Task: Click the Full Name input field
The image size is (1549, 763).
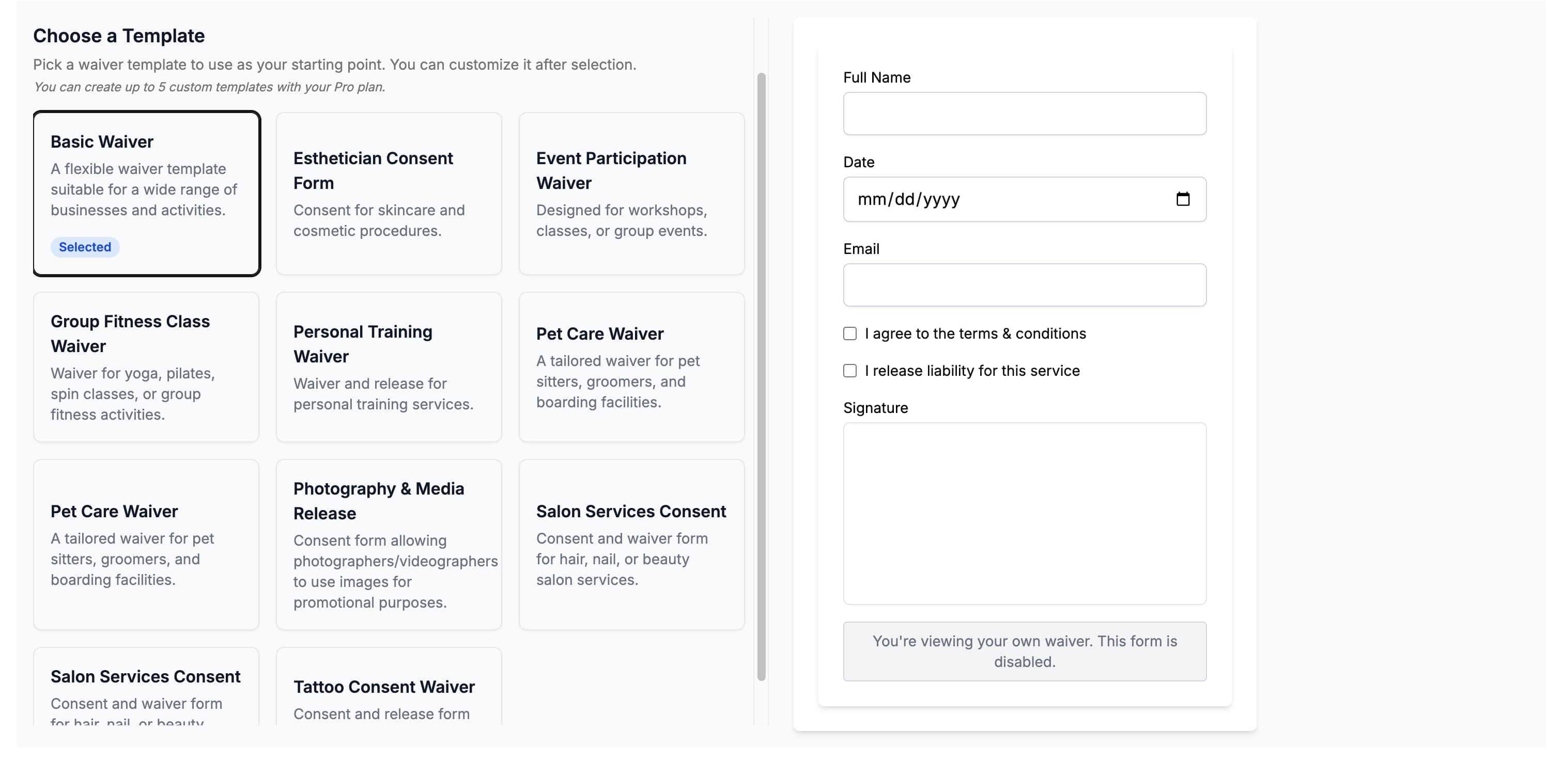Action: [1024, 114]
